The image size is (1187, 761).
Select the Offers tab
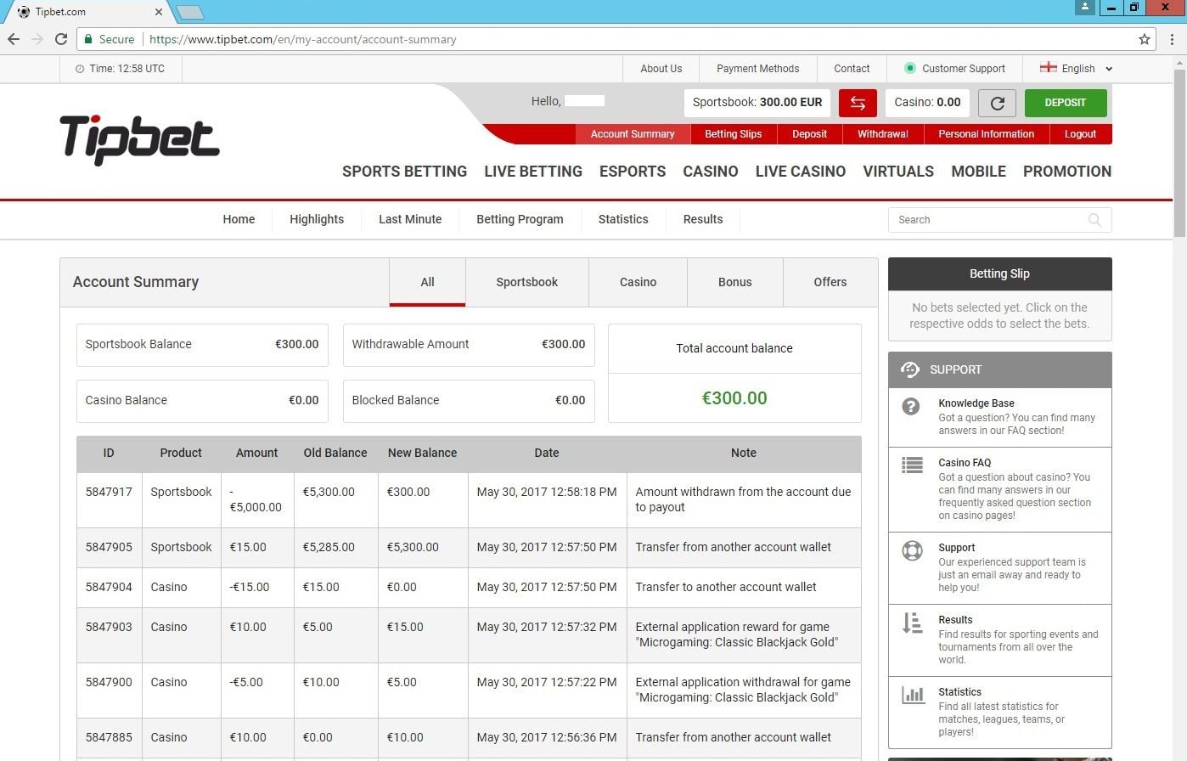(x=830, y=282)
